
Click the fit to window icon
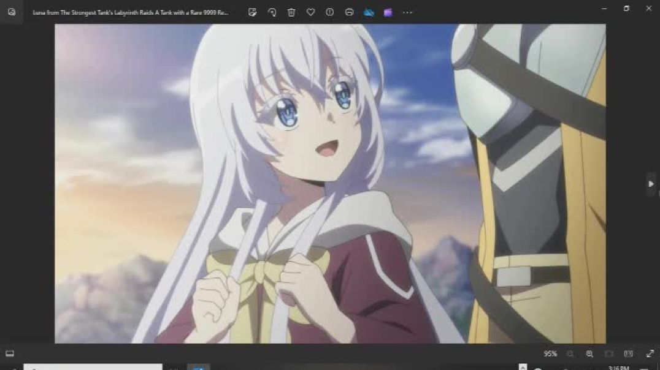coord(608,354)
